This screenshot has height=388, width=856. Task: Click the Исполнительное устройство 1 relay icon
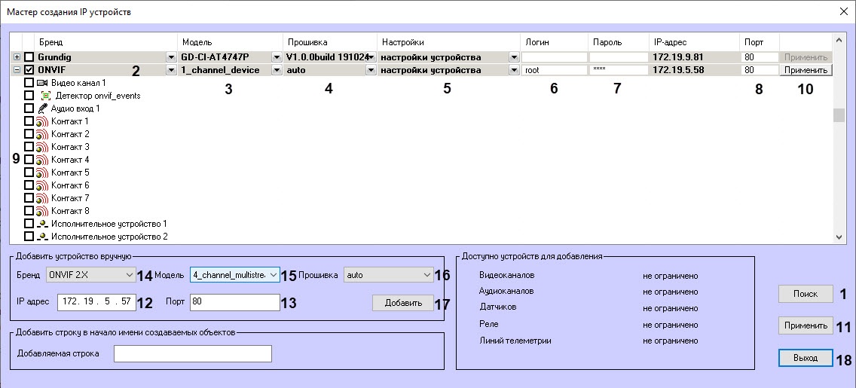click(x=42, y=224)
